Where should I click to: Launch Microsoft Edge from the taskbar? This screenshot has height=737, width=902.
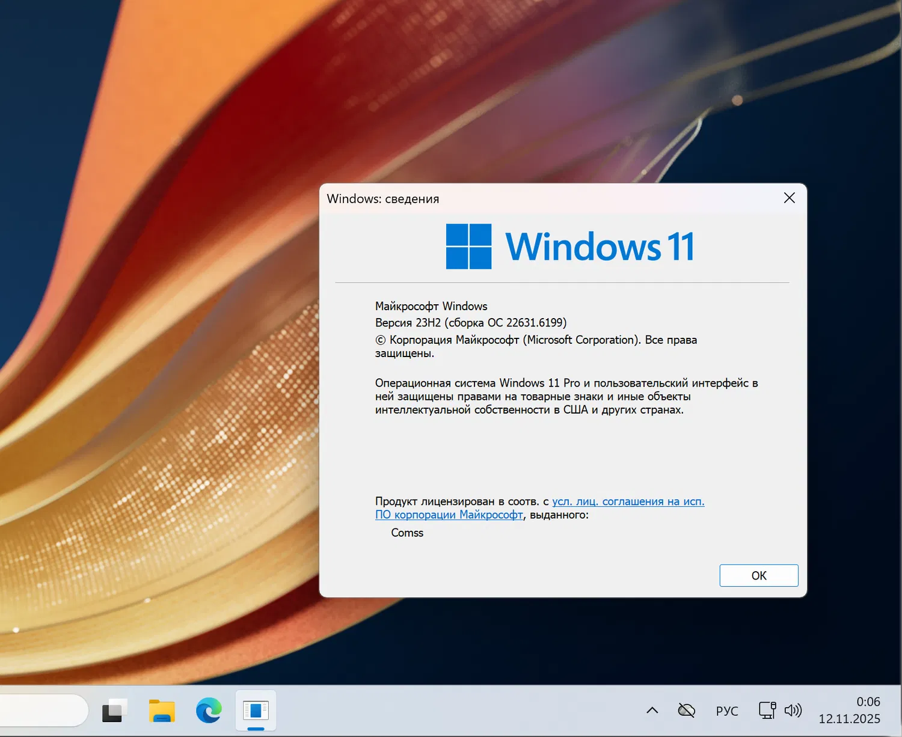click(208, 711)
